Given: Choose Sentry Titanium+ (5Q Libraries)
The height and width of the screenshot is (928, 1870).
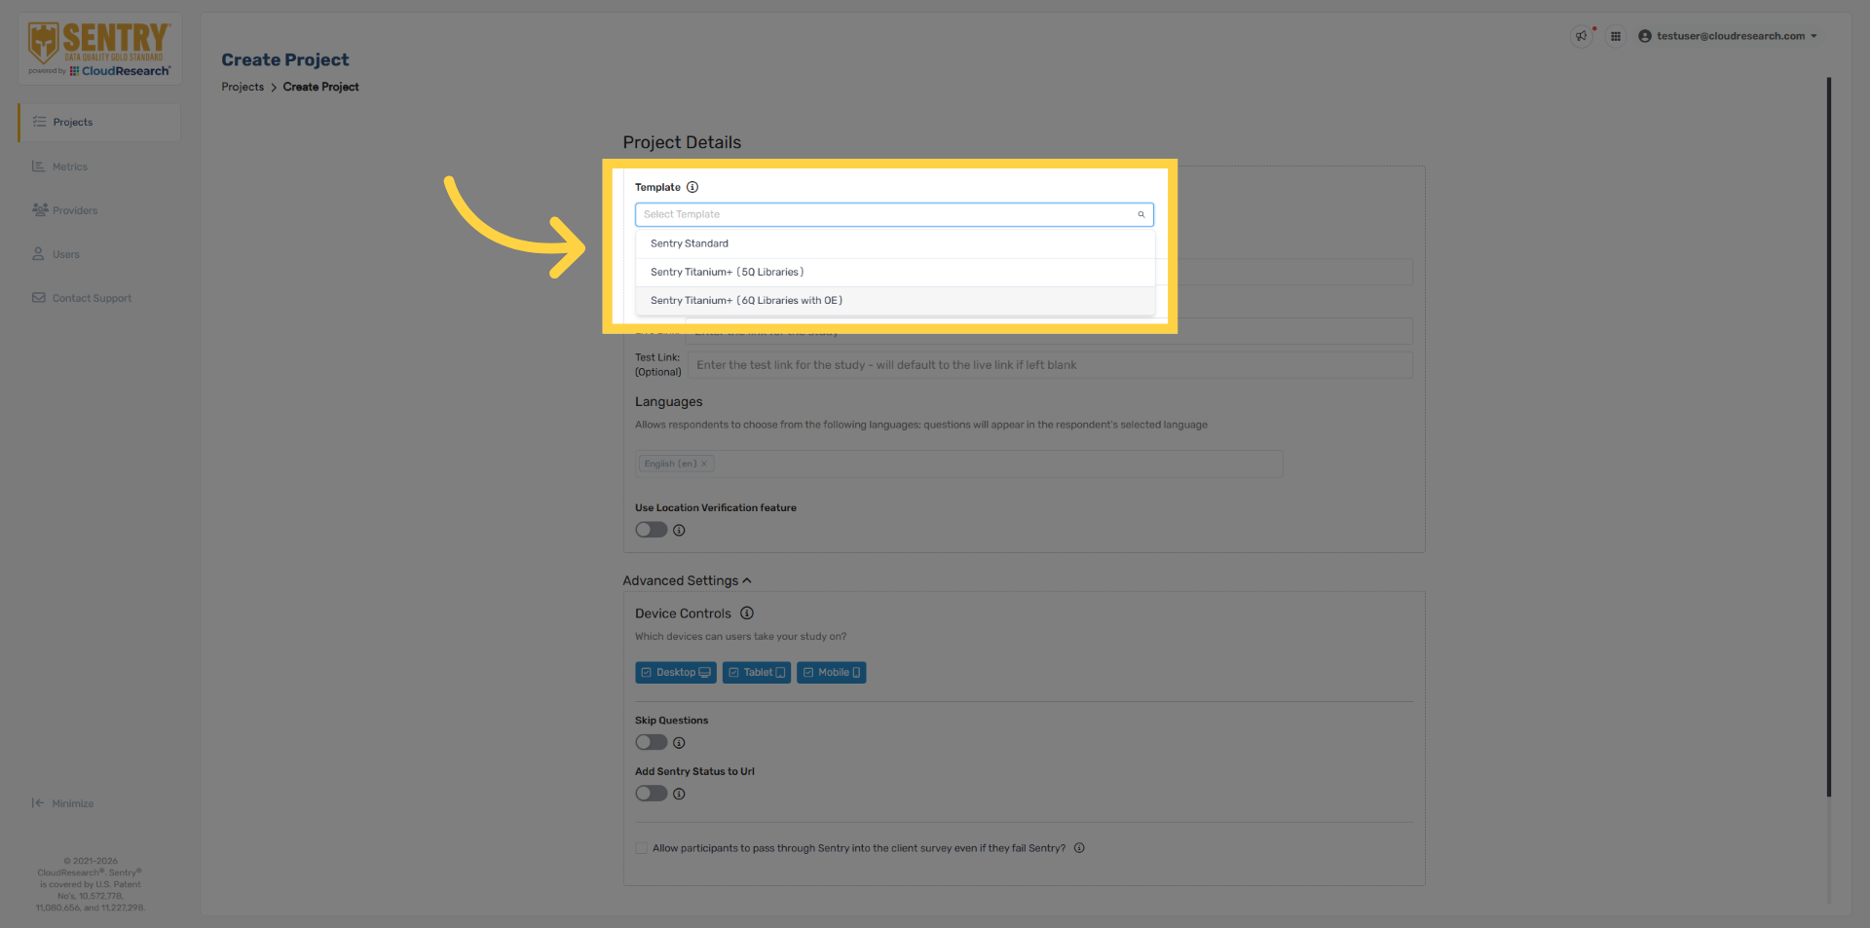Looking at the screenshot, I should 895,272.
